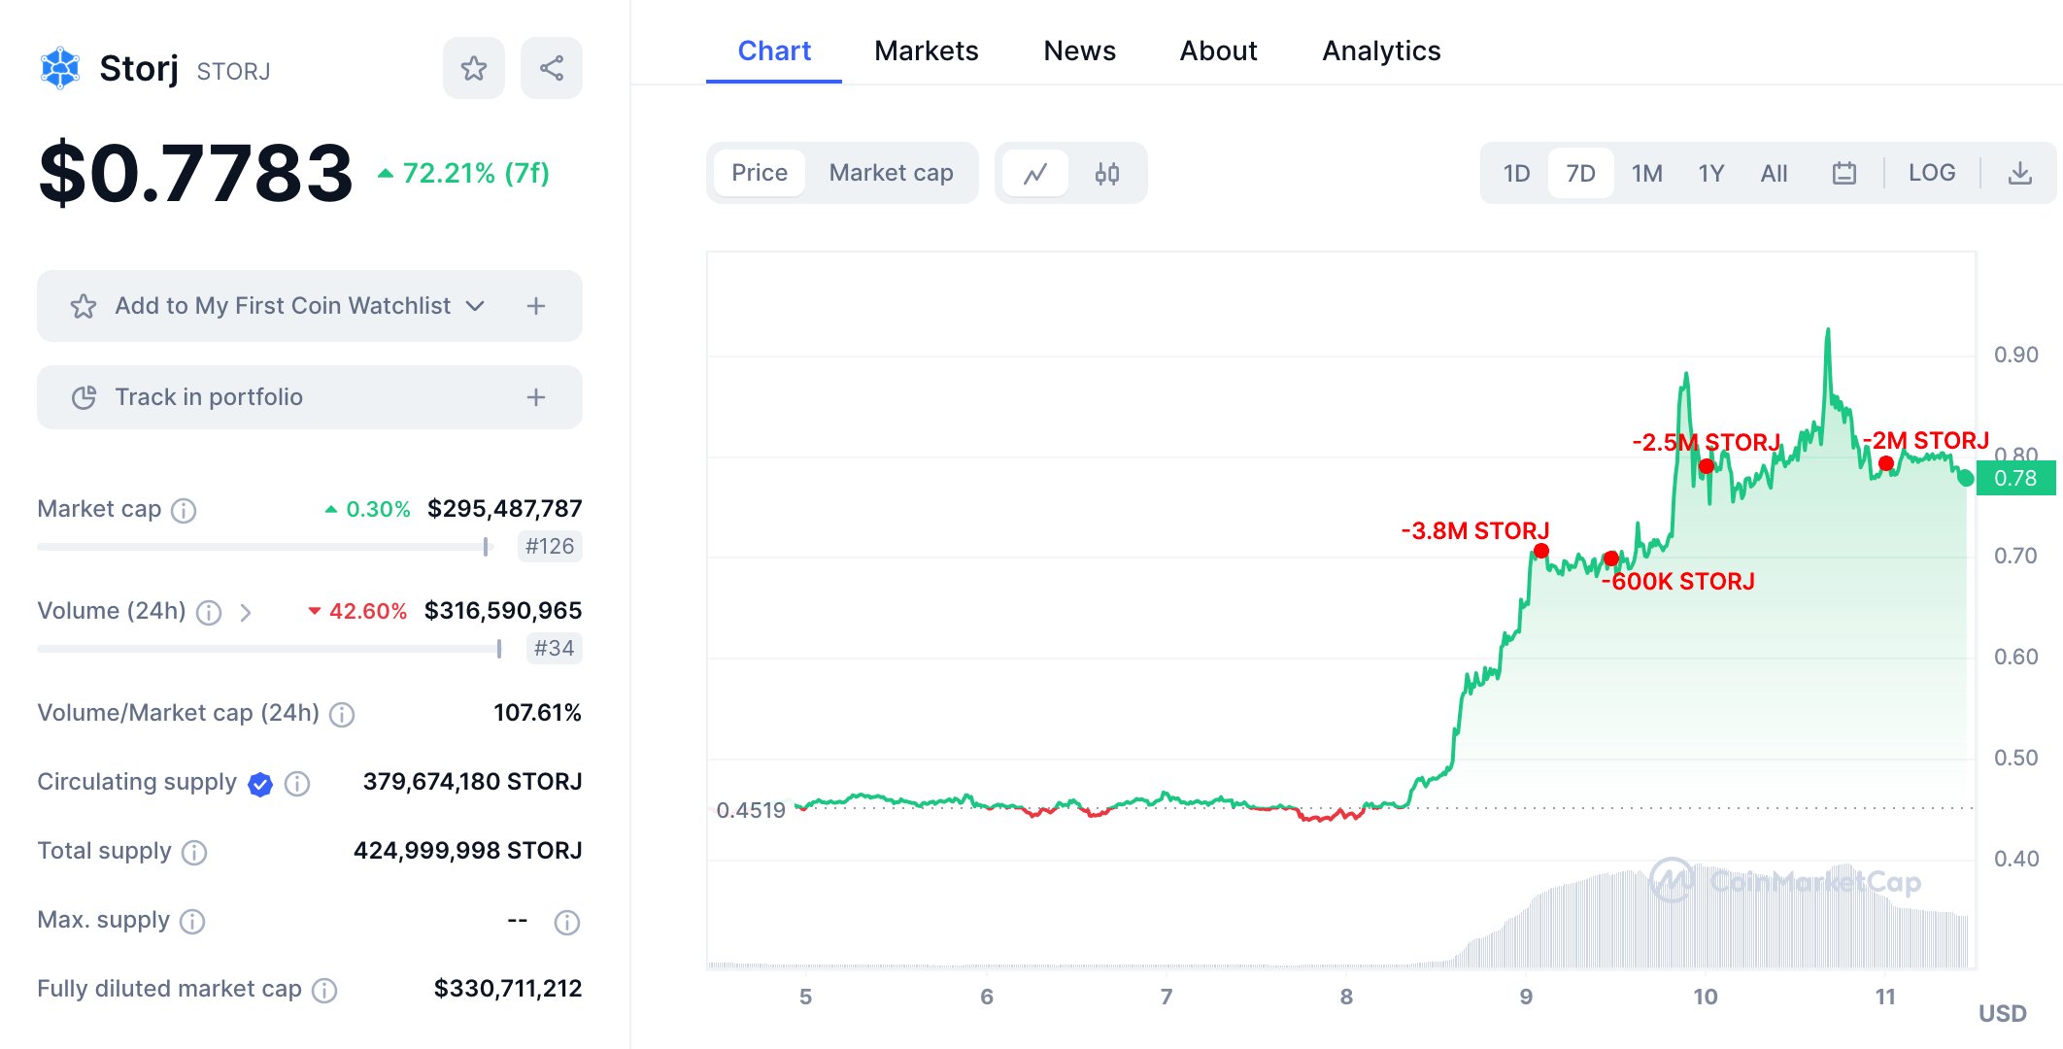This screenshot has width=2063, height=1049.
Task: Open the Markets tab
Action: coord(926,51)
